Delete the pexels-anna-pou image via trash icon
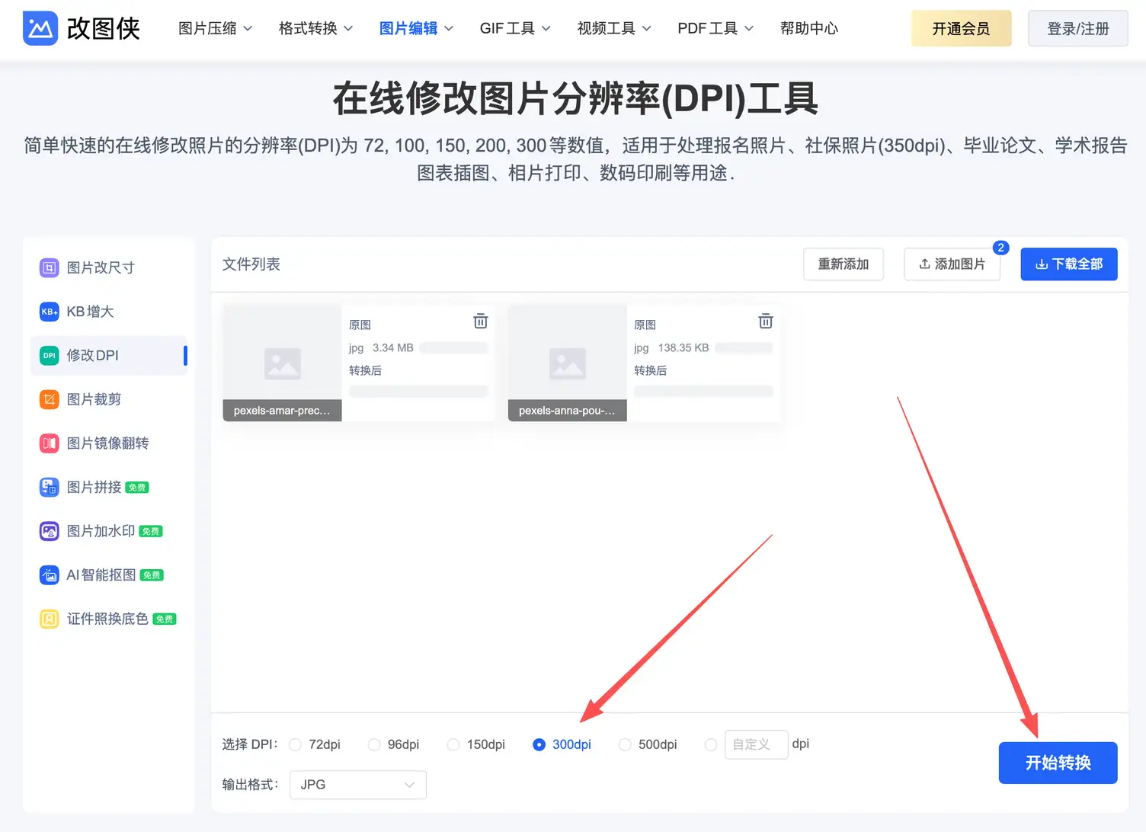Viewport: 1146px width, 832px height. coord(766,322)
